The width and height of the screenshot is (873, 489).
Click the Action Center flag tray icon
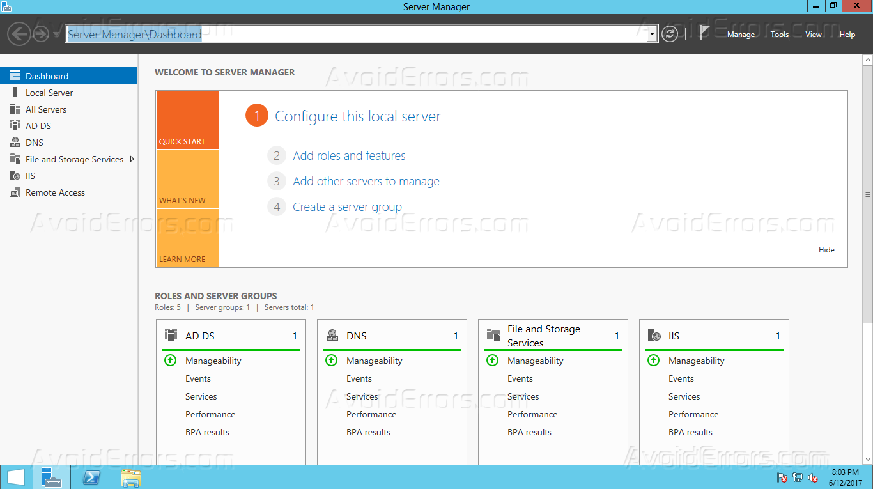coord(782,477)
